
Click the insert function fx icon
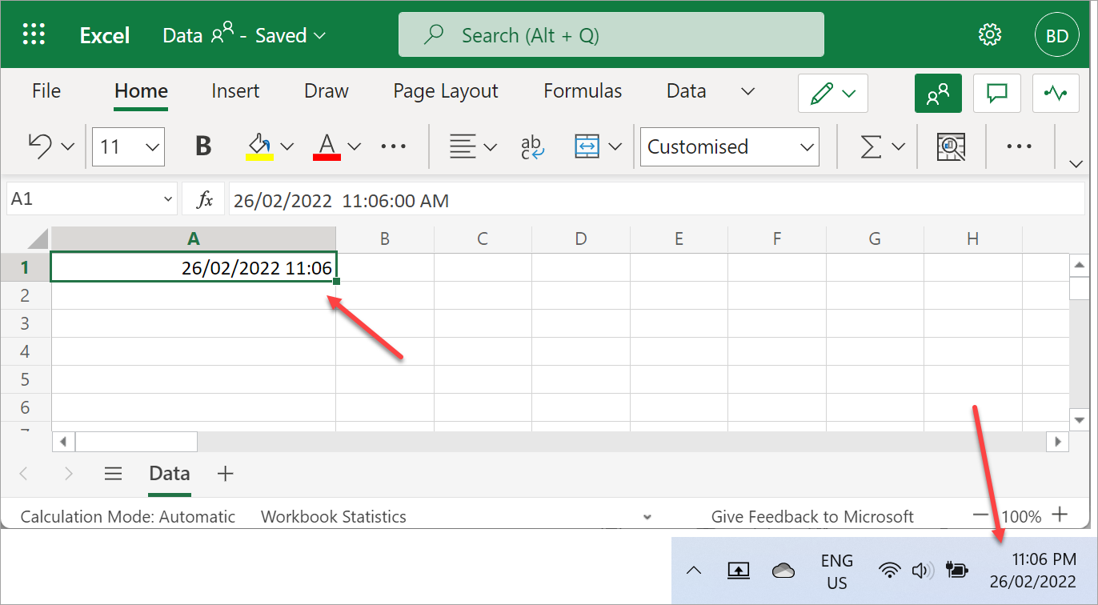point(205,199)
